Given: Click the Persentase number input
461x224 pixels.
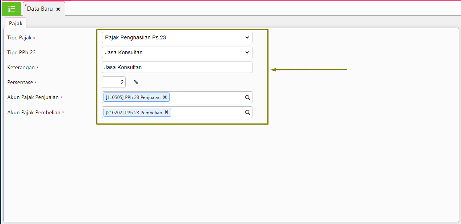Looking at the screenshot, I should tap(114, 82).
